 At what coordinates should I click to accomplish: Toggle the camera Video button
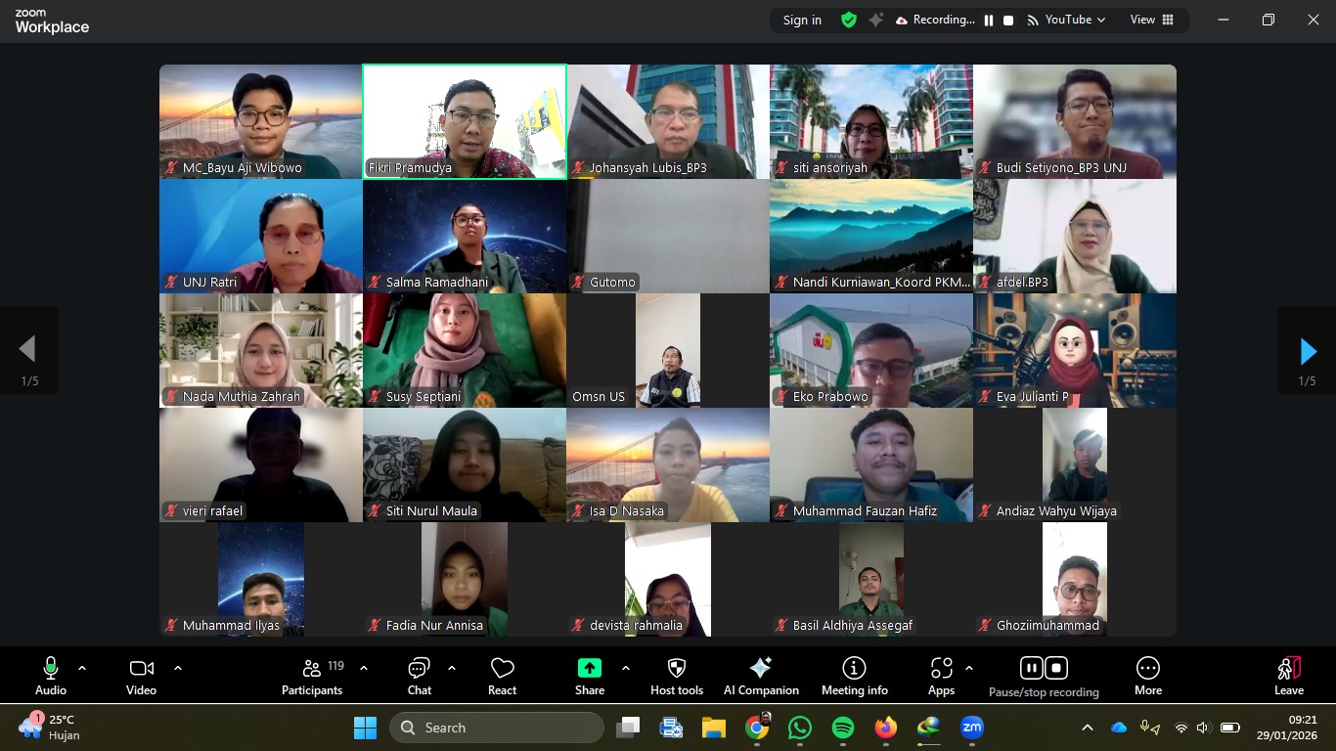141,676
